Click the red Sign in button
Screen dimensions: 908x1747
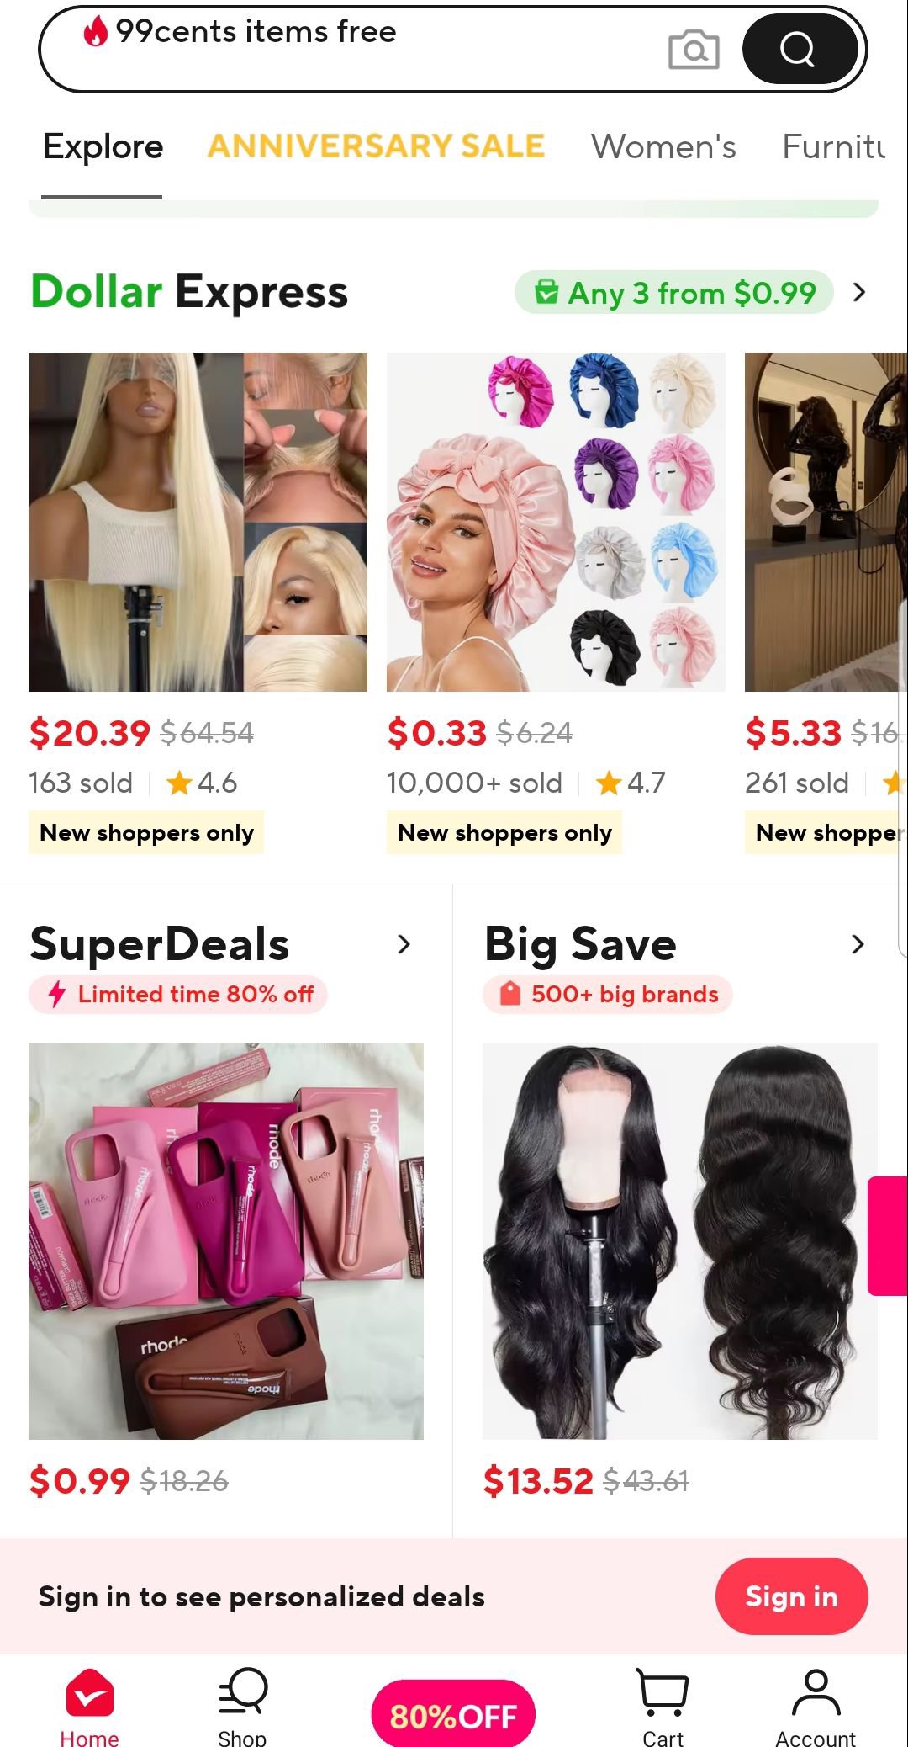791,1596
